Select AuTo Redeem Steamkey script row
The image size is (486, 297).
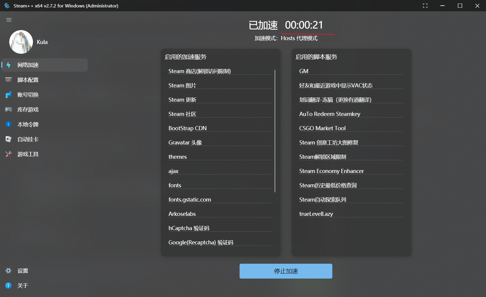click(x=351, y=114)
